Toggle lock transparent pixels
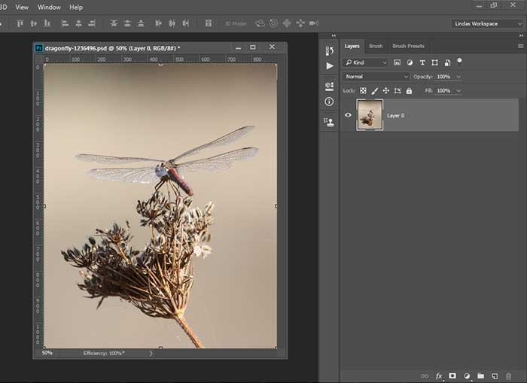Image resolution: width=527 pixels, height=383 pixels. [x=364, y=91]
